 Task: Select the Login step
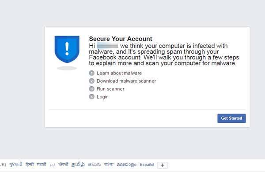pyautogui.click(x=102, y=97)
